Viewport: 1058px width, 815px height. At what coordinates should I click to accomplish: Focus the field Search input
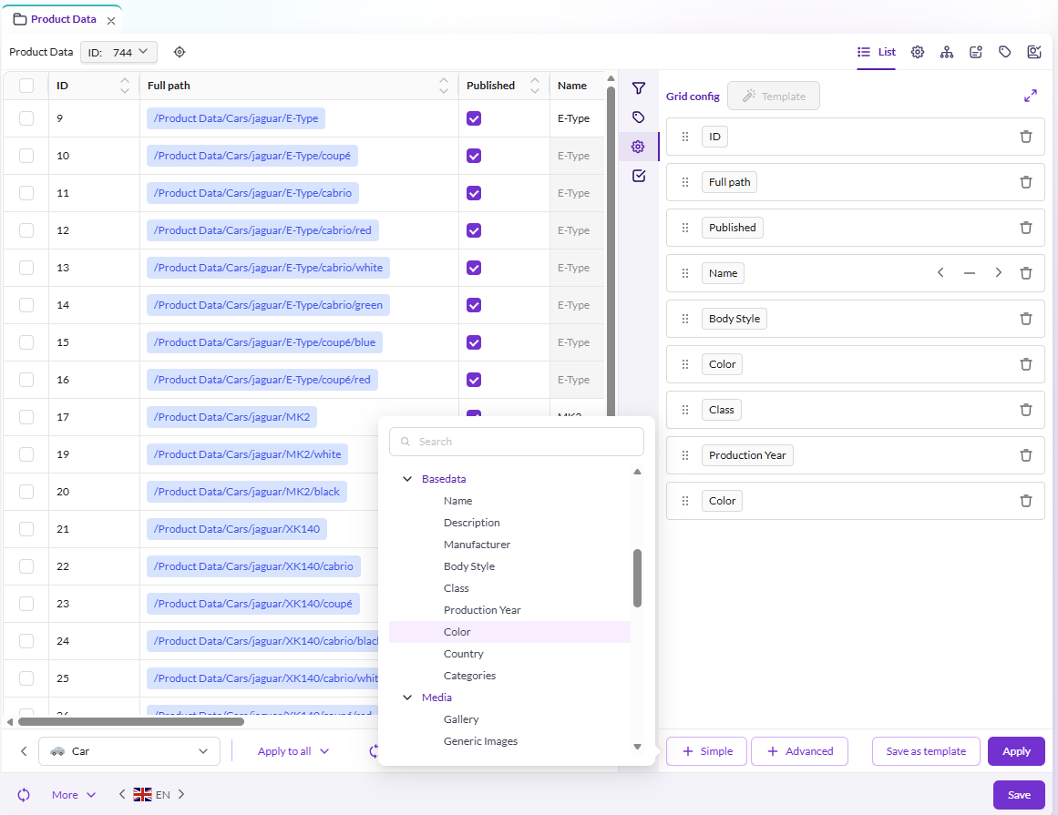pos(516,442)
